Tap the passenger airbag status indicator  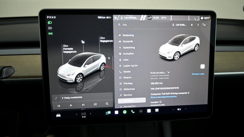pos(205,18)
